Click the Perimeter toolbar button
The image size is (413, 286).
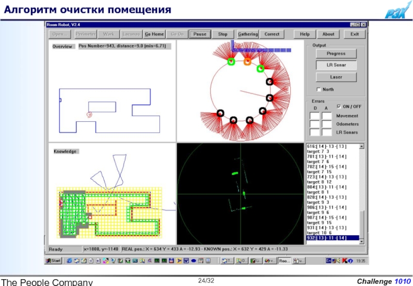point(86,34)
